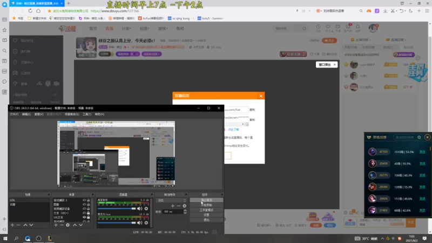Click the 退出 exit button in OBS controls
This screenshot has width=432, height=243.
(206, 220)
